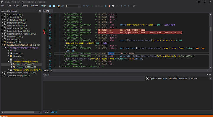
Task: Pause the debugger with Break All
Action: pos(106,6)
